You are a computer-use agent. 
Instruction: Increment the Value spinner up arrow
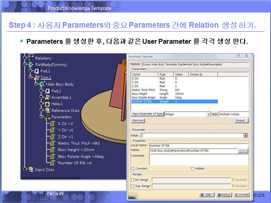pyautogui.click(x=245, y=134)
